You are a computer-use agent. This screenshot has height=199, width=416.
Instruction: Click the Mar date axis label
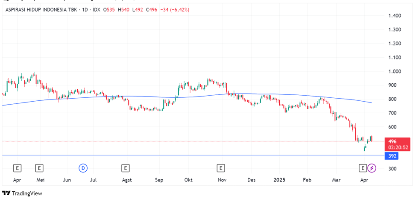point(337,180)
